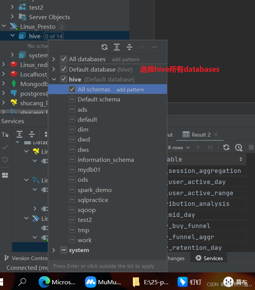Toggle the information_schema checkbox
255x290 pixels.
click(72, 159)
